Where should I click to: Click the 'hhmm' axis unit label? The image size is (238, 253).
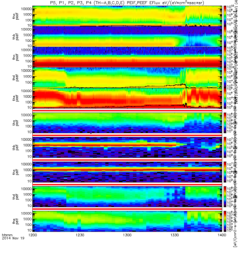click(x=7, y=235)
